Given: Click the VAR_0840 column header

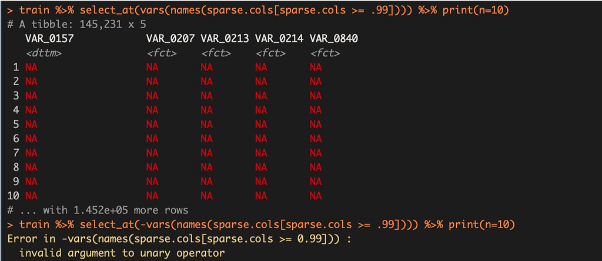Looking at the screenshot, I should (334, 38).
